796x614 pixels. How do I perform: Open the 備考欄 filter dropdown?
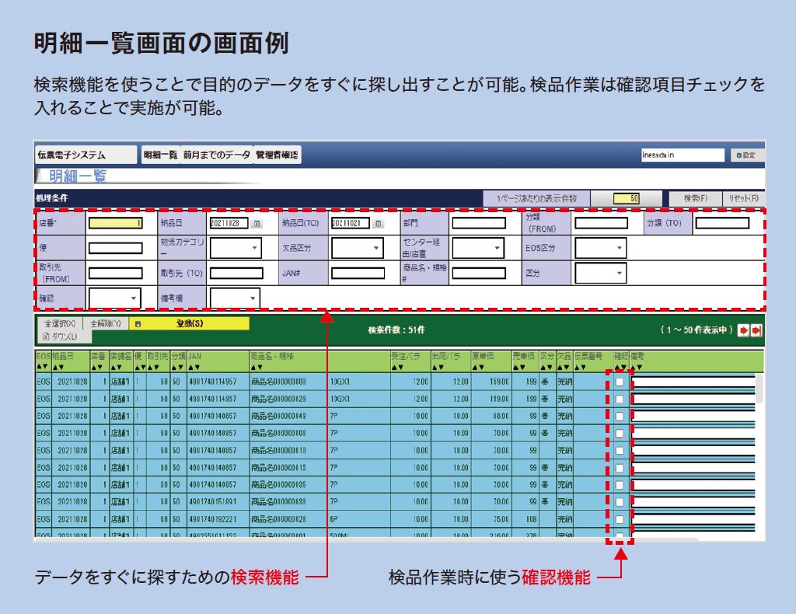(x=235, y=298)
